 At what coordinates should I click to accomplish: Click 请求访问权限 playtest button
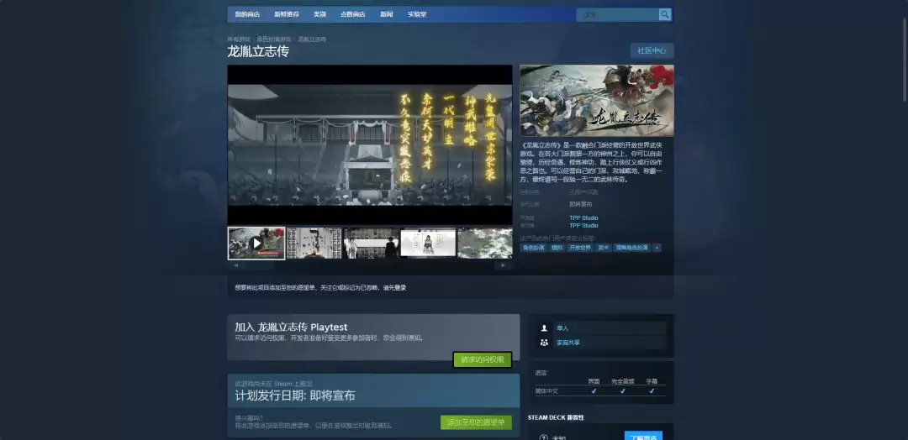pyautogui.click(x=483, y=359)
